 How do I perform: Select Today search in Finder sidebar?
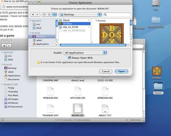click(x=9, y=88)
